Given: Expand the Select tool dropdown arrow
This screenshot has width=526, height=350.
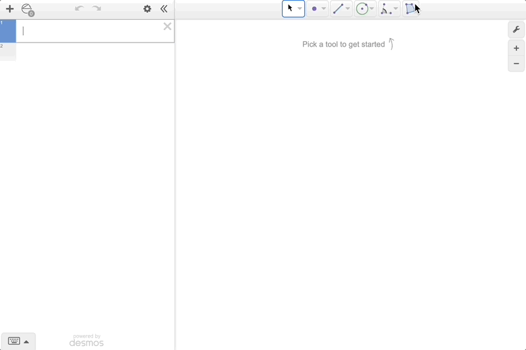Looking at the screenshot, I should (x=300, y=9).
